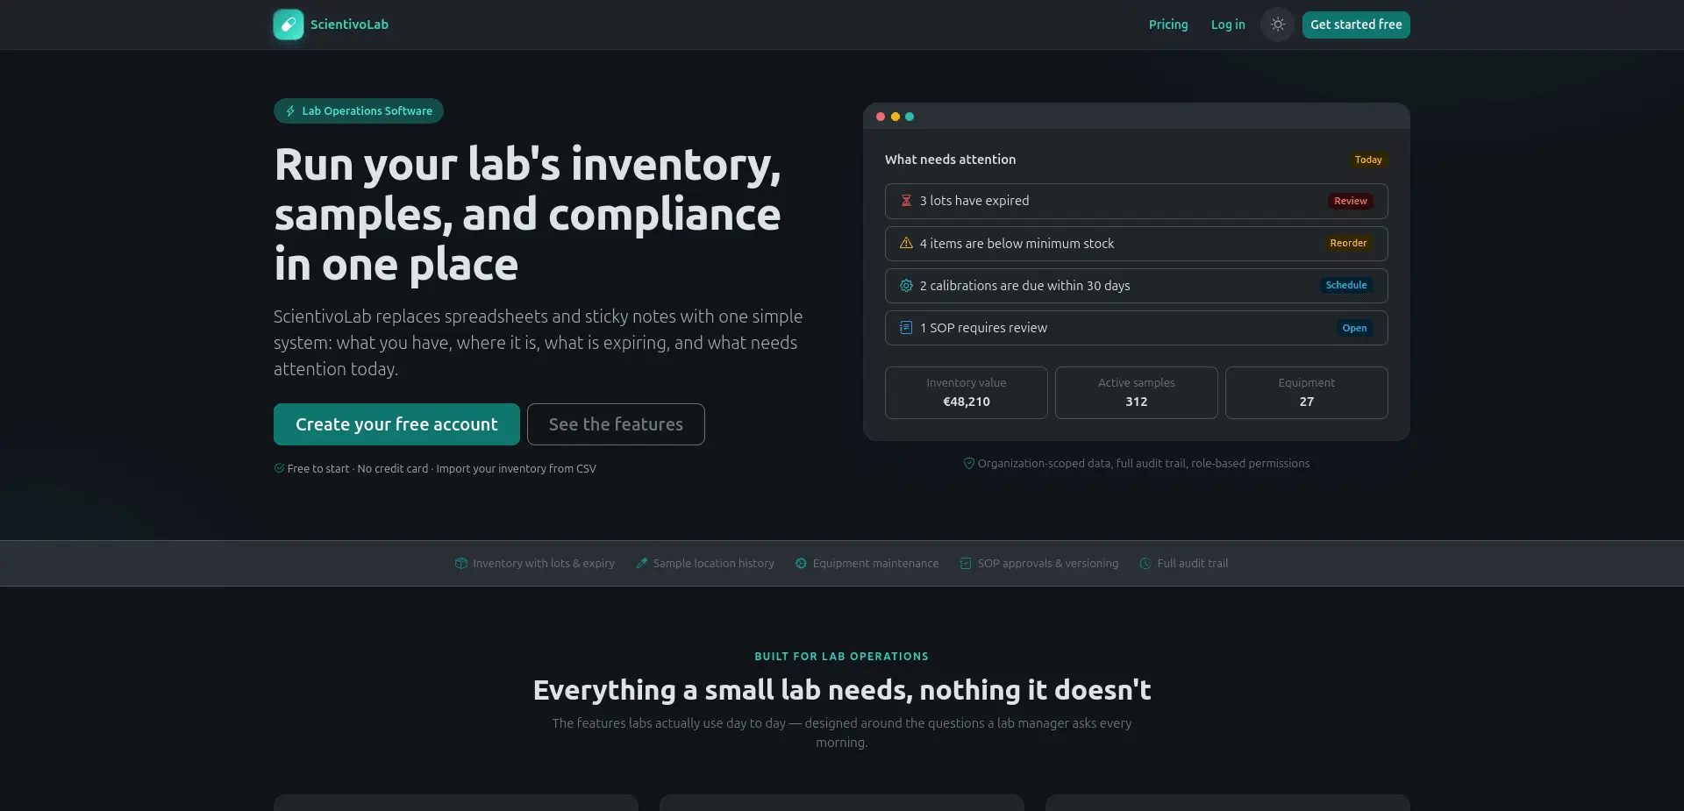Click 'Lab Operations Software' badge text
The image size is (1684, 811).
tap(367, 111)
